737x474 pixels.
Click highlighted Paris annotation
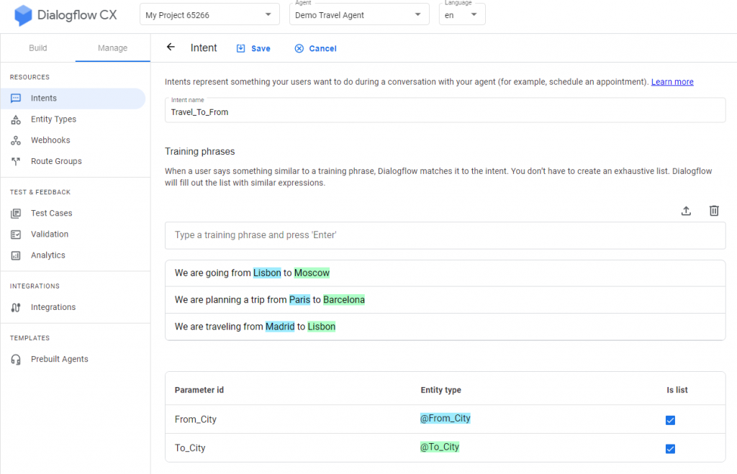pyautogui.click(x=299, y=300)
